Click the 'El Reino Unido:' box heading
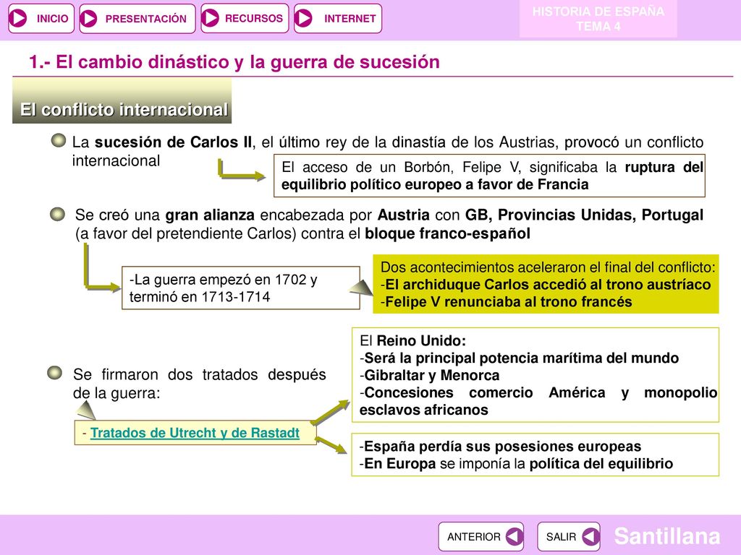The width and height of the screenshot is (741, 555). click(x=413, y=341)
